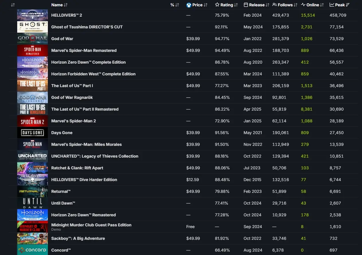Click sort arrows next to percent sign
Viewport: 362px width, 255px height.
[177, 5]
